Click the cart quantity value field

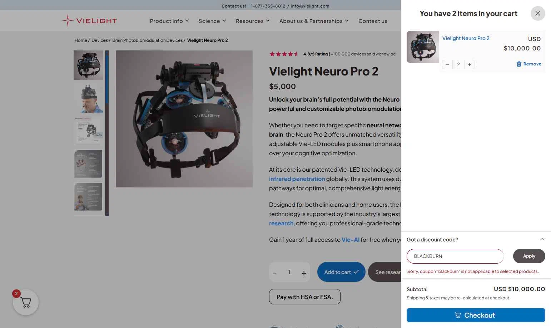click(x=458, y=64)
